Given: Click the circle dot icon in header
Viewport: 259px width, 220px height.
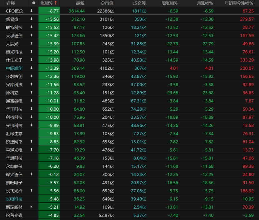Looking at the screenshot, I should coord(34,3).
